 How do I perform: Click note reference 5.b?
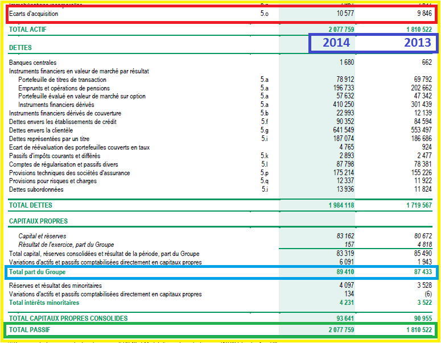(265, 113)
